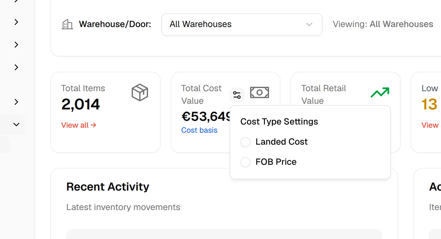
Task: Click the "Total Items" card title
Action: tap(83, 88)
